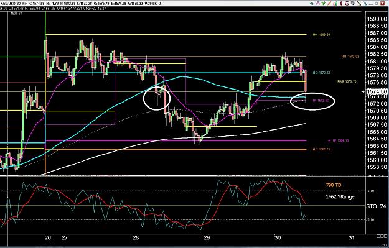This screenshot has height=248, width=389.
Task: Click the date label 28 on the time axis
Action: [x=136, y=237]
